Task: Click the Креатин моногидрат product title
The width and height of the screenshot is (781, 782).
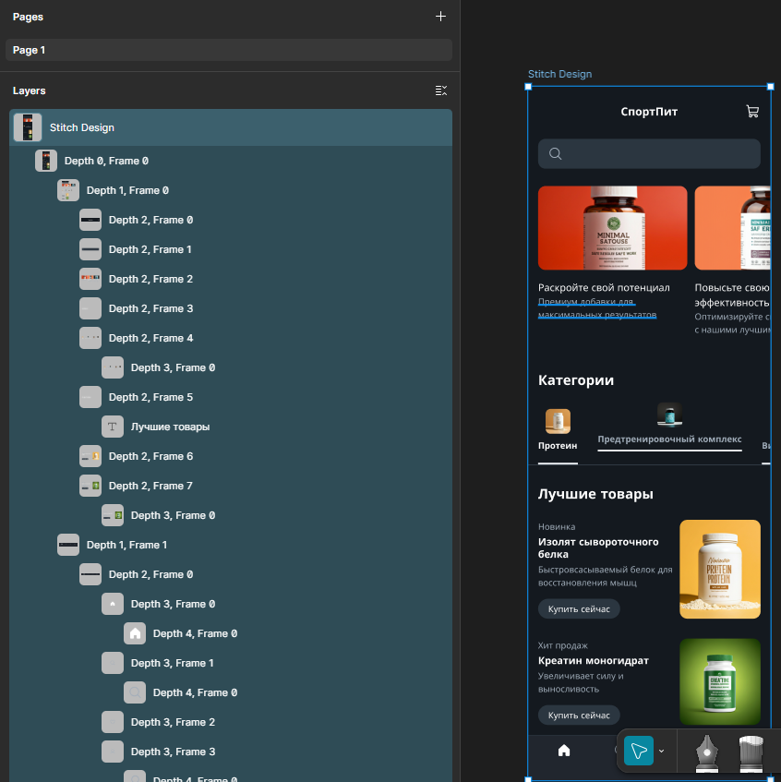Action: 593,661
